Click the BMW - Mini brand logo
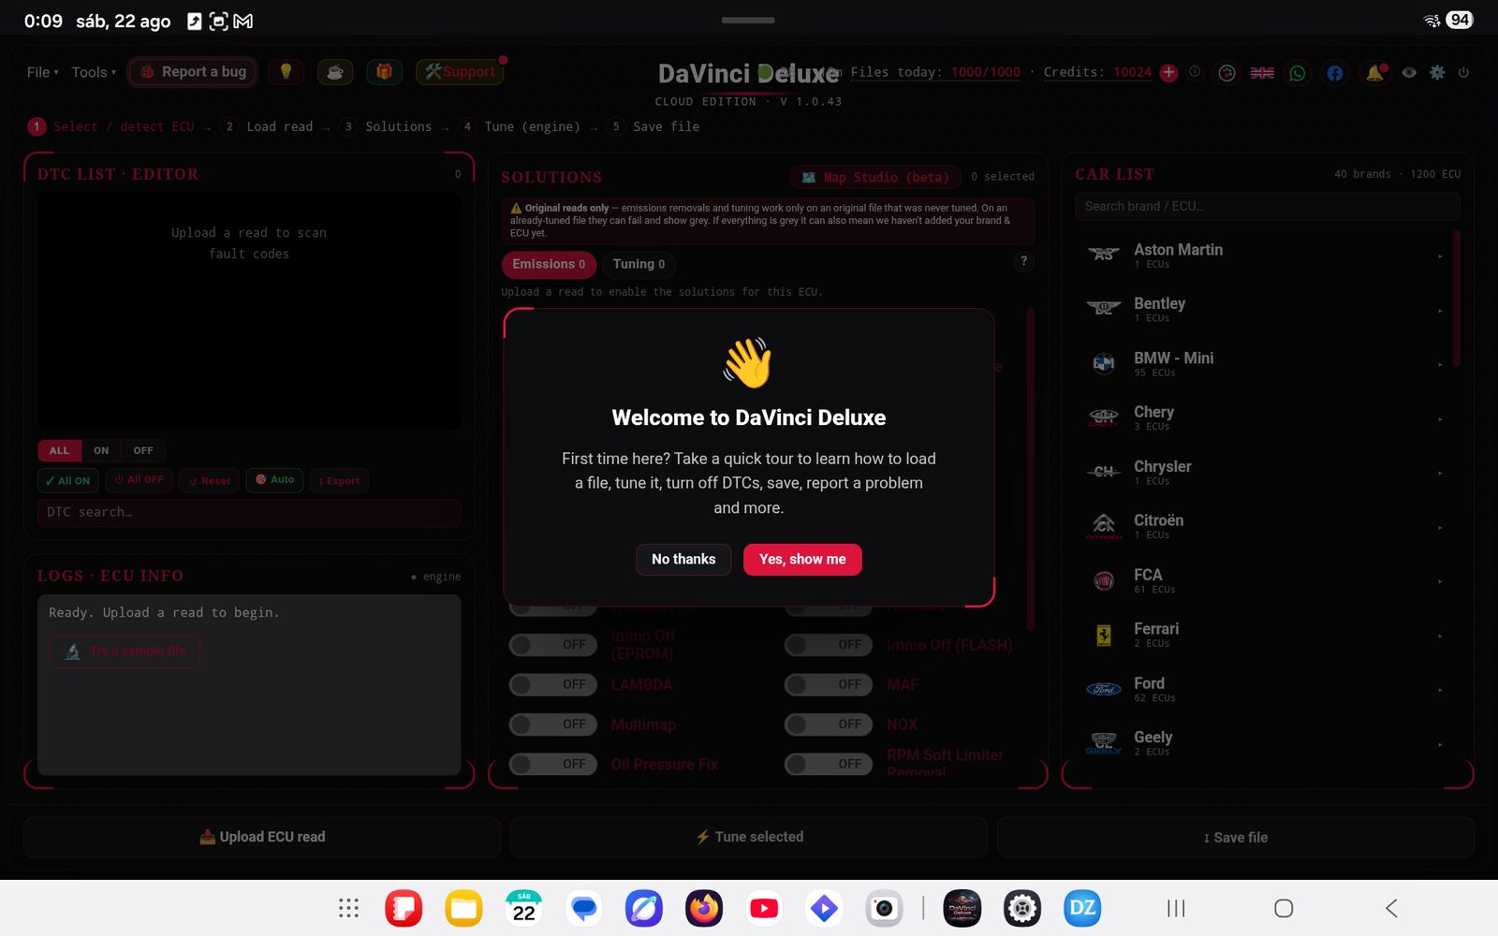1498x936 pixels. (1104, 364)
